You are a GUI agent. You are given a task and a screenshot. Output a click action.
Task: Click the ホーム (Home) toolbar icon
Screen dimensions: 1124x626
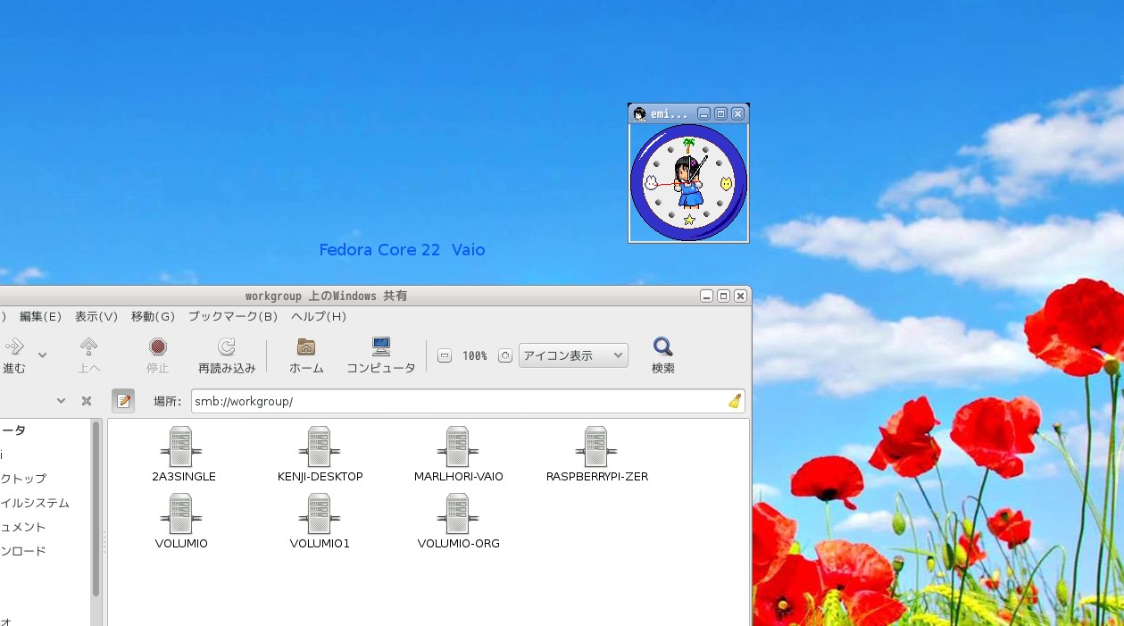pos(305,353)
